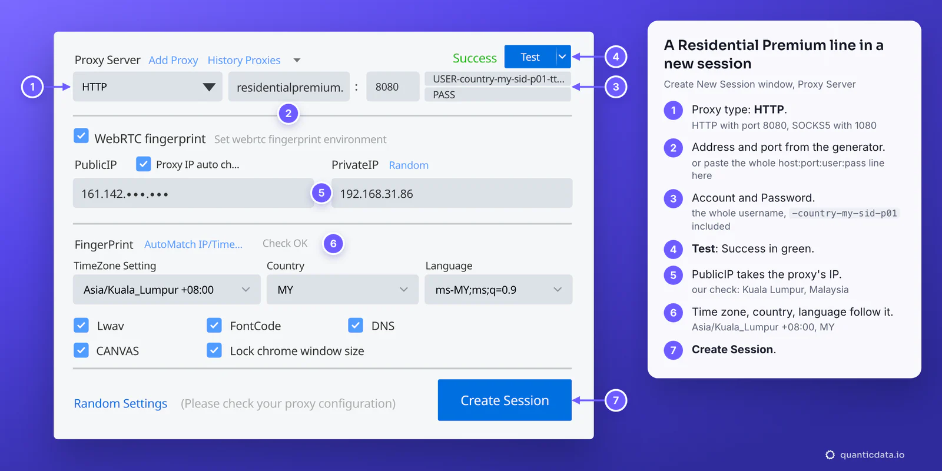Screen dimensions: 942x471
Task: Click the green Success status text
Action: (x=475, y=58)
